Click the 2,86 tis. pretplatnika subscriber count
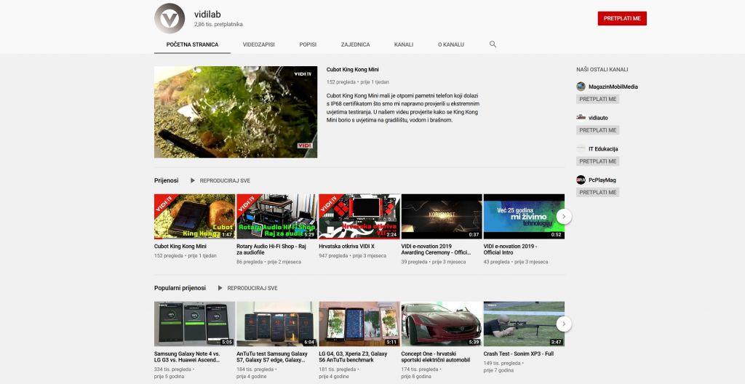Image resolution: width=745 pixels, height=384 pixels. [x=218, y=24]
